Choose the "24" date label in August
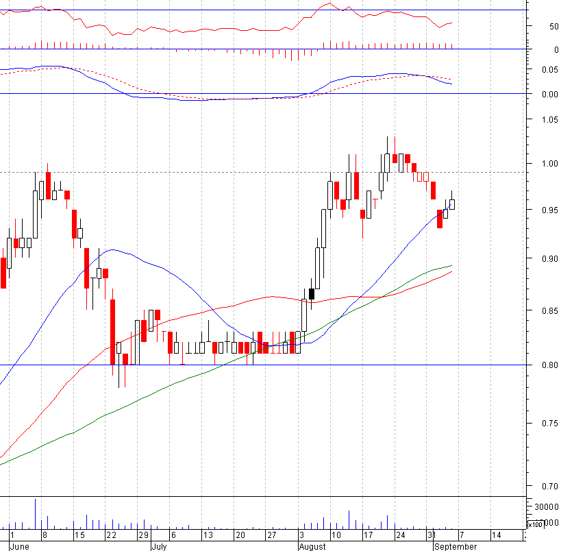This screenshot has height=551, width=561. [x=400, y=535]
